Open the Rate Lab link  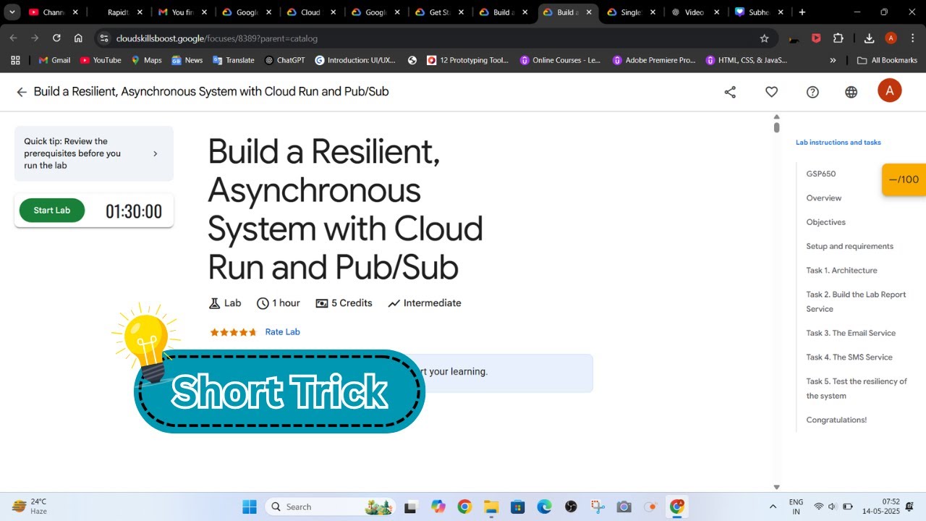point(282,332)
